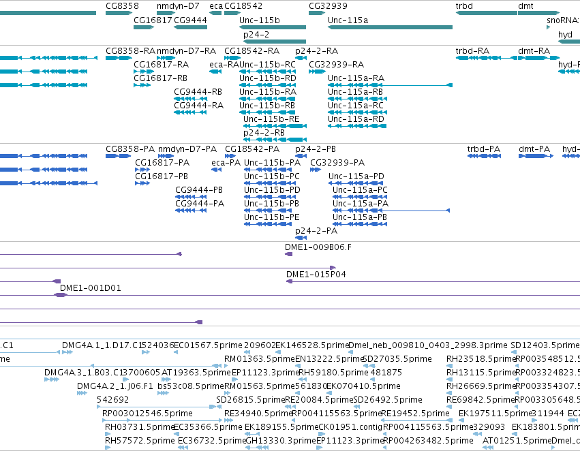
Task: Pick the CG9444 gene feature
Action: 191,27
